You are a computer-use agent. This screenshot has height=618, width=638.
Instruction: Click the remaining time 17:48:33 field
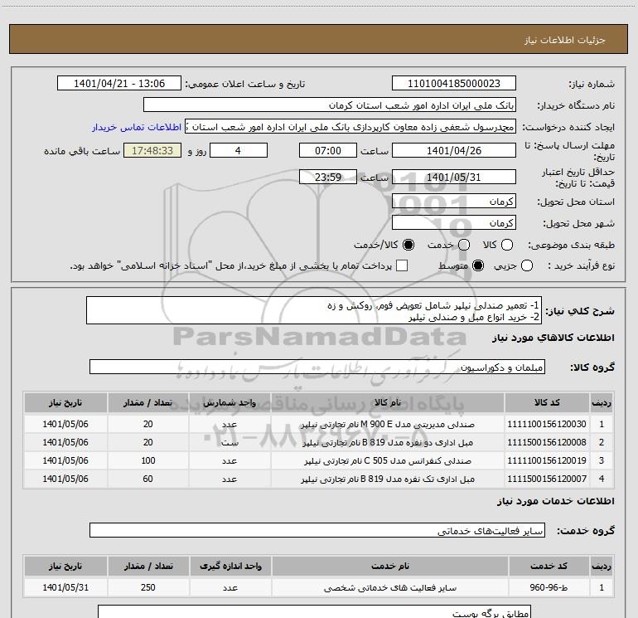tap(152, 150)
